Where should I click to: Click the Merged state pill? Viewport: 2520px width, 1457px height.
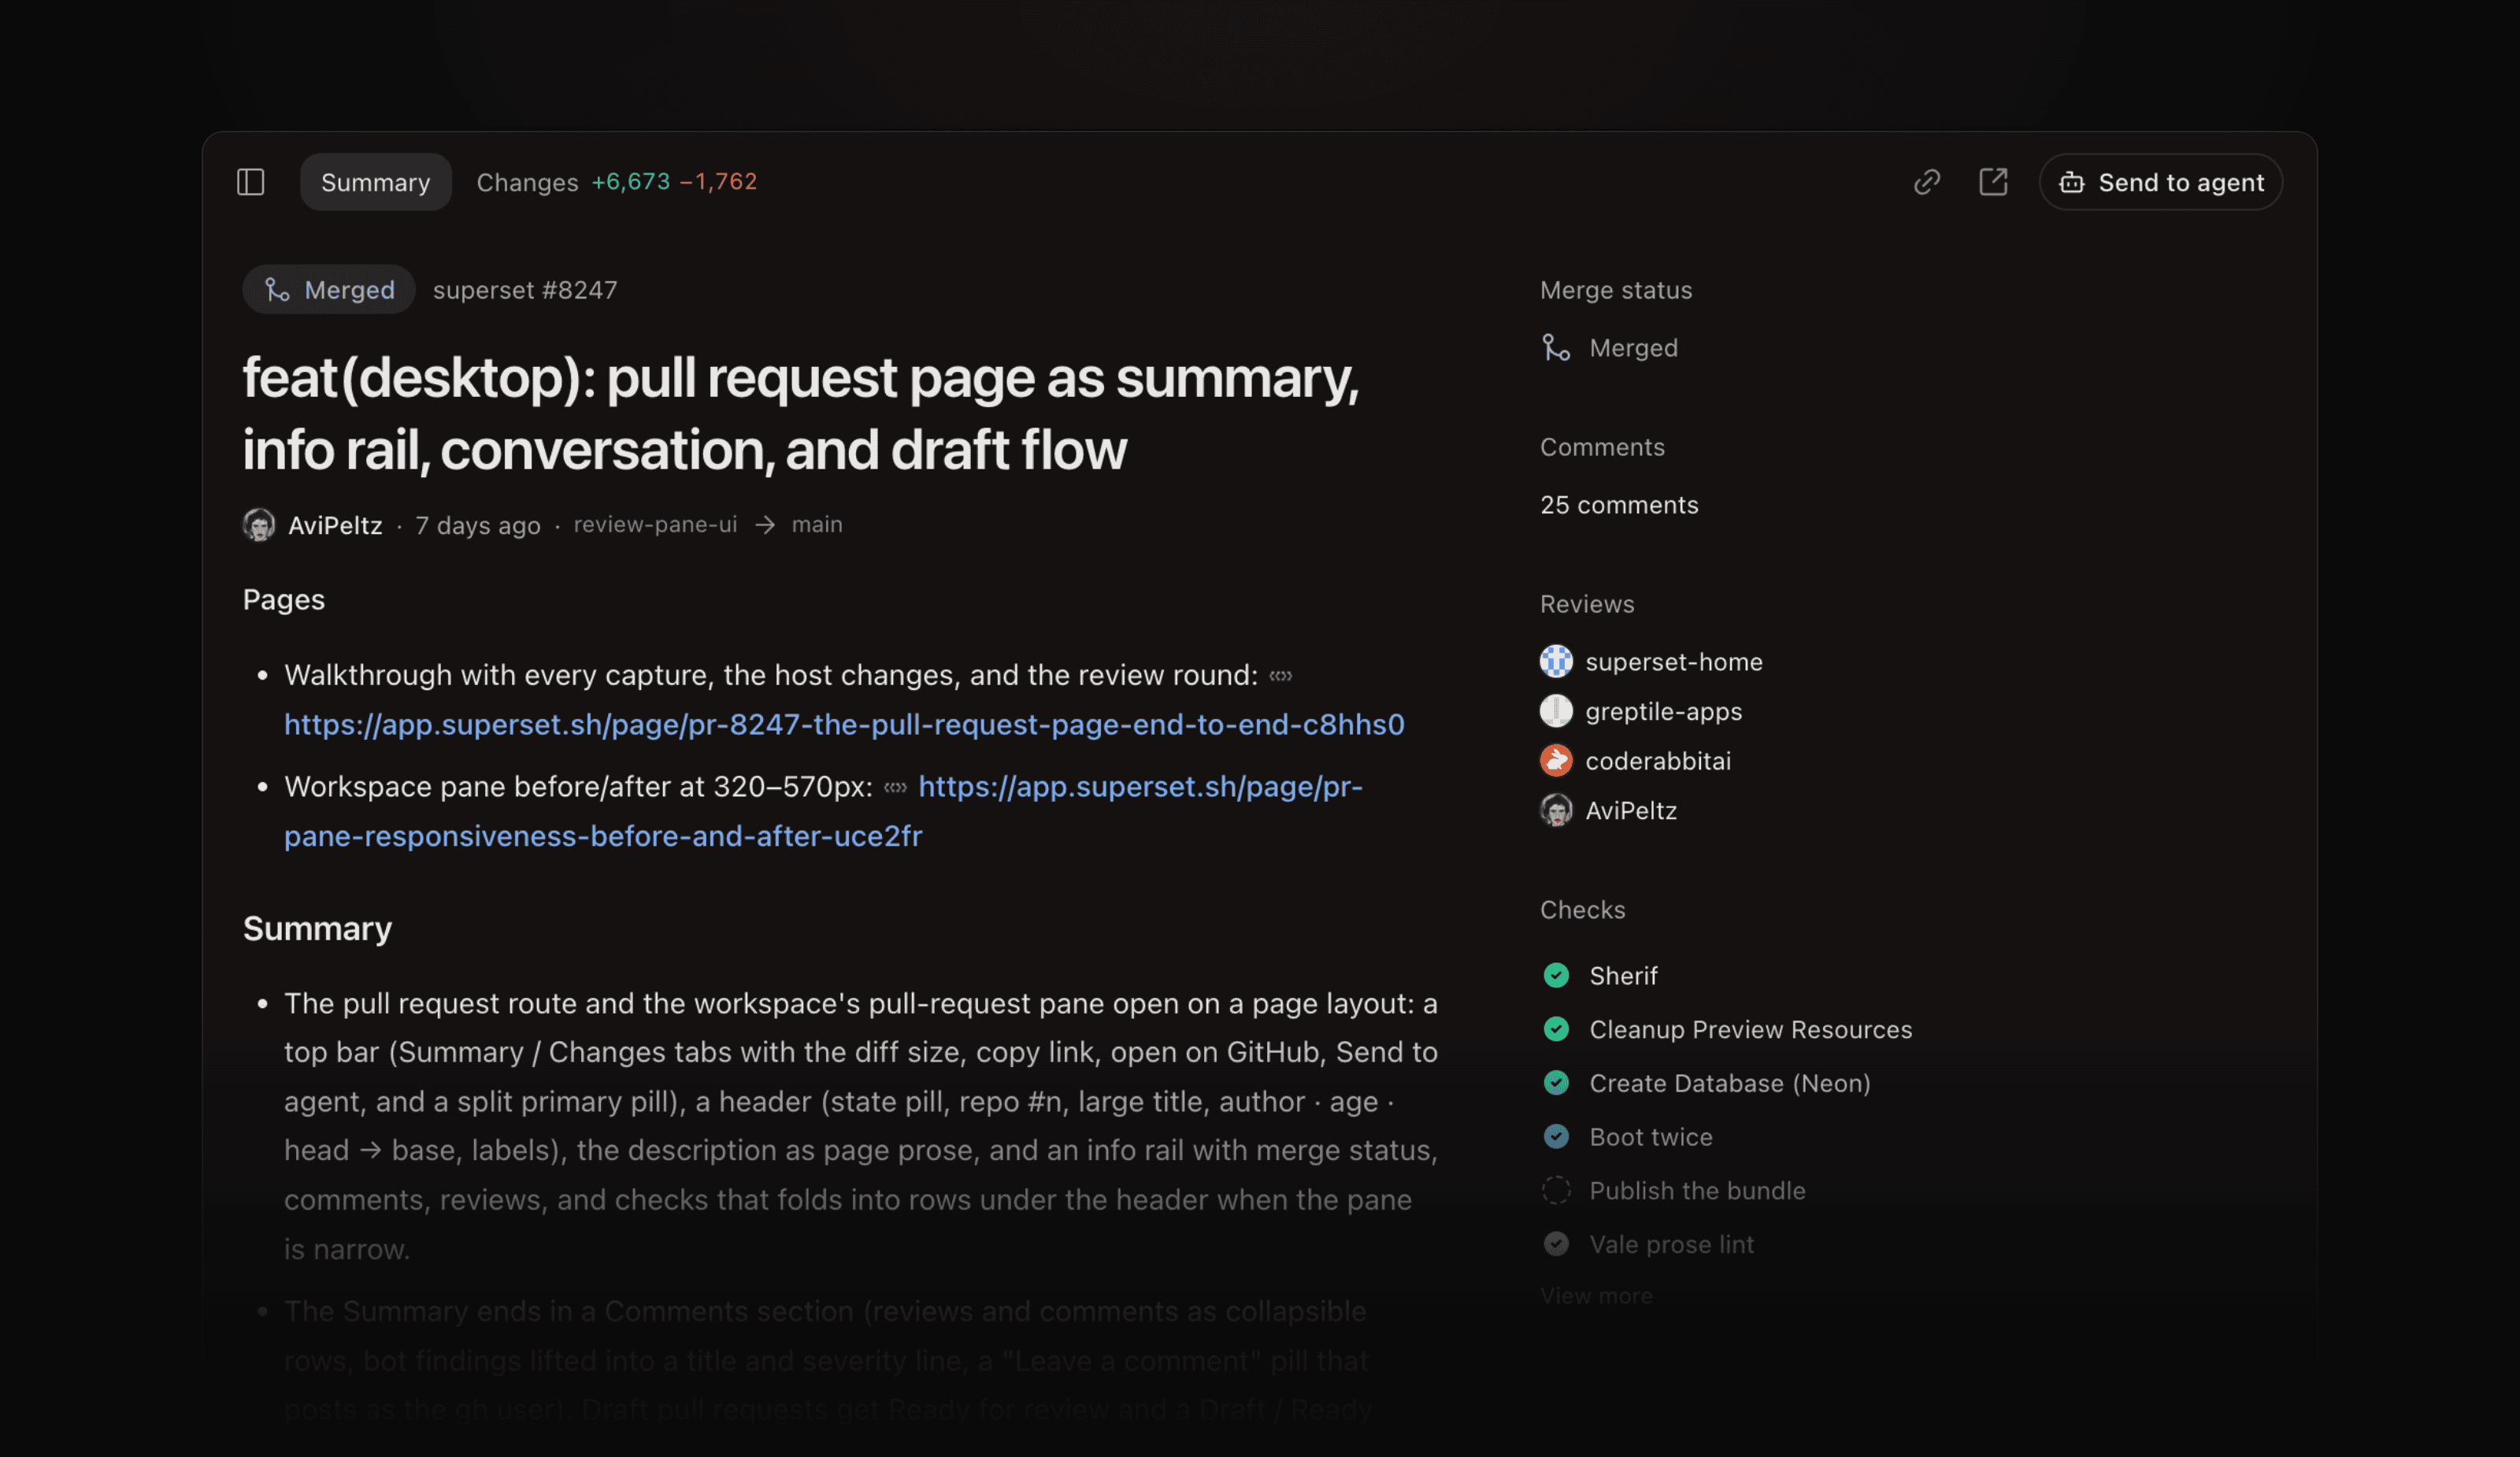329,290
